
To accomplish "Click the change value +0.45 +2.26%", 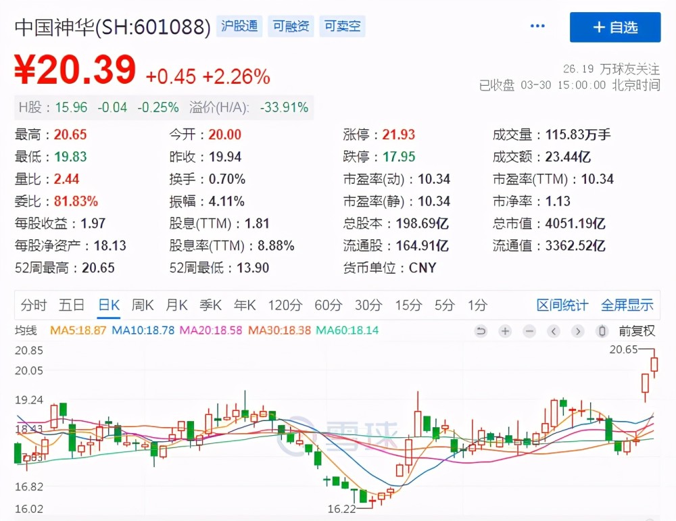I will (208, 77).
